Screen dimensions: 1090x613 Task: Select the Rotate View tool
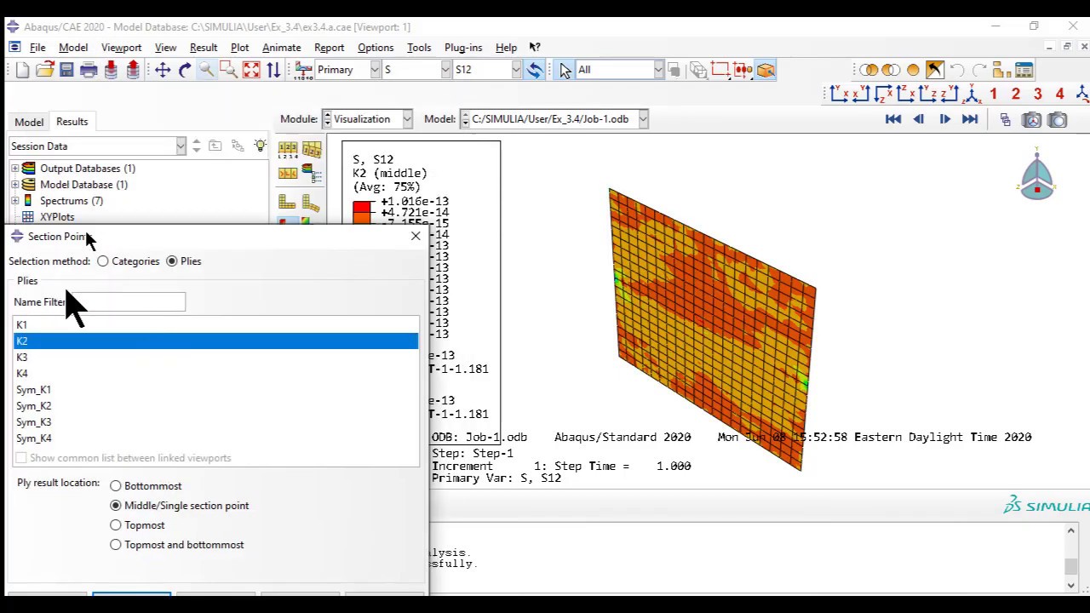pos(185,70)
